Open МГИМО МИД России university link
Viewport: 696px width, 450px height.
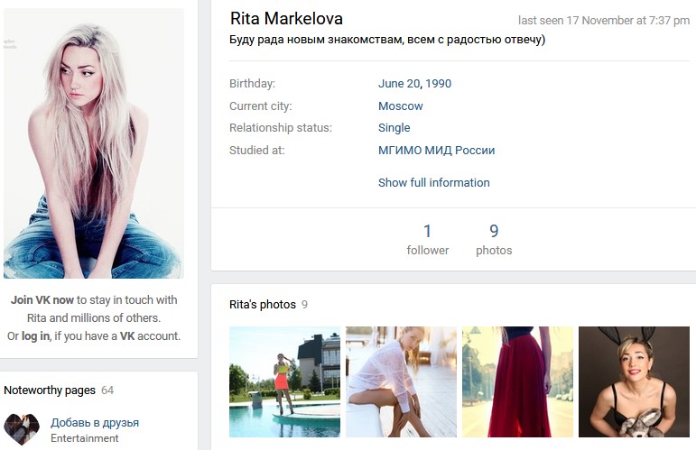(436, 151)
